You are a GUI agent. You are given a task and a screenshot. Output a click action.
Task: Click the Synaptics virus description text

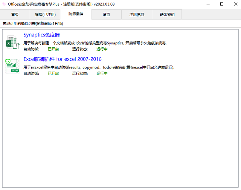point(95,43)
